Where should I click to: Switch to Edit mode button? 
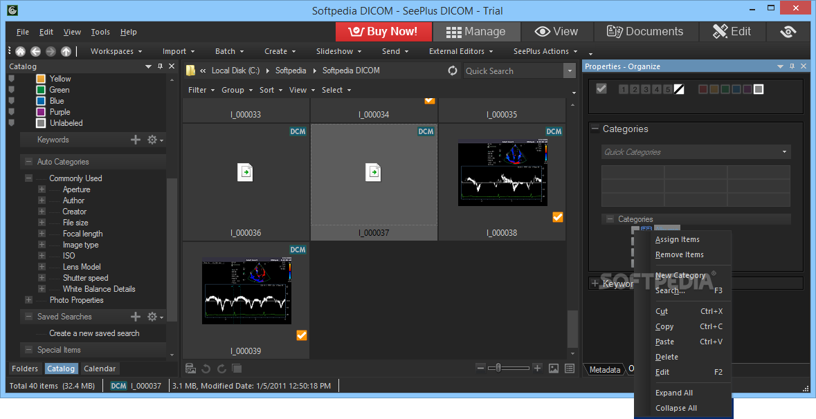[732, 31]
